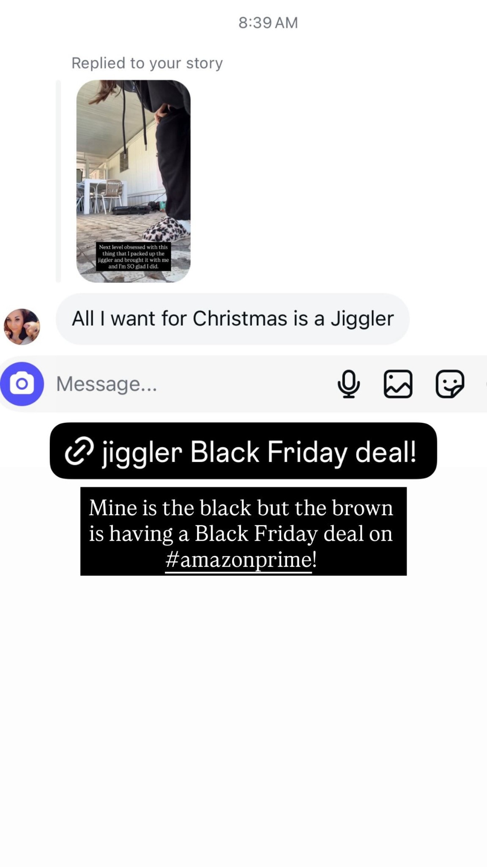Tap the microphone voice message icon
The image size is (487, 867).
click(x=349, y=384)
